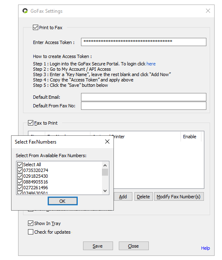Screen dimensions: 222x260
Task: Click the Modify Fax Number(s) button
Action: [179, 197]
